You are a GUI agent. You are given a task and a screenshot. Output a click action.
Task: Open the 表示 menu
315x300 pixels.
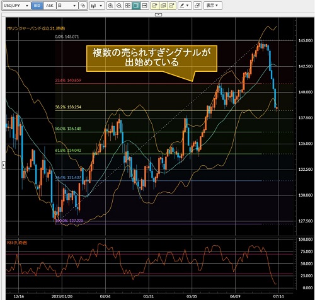click(212, 6)
